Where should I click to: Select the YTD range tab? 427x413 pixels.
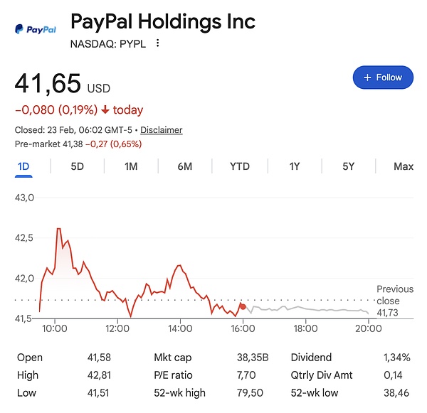(x=240, y=166)
